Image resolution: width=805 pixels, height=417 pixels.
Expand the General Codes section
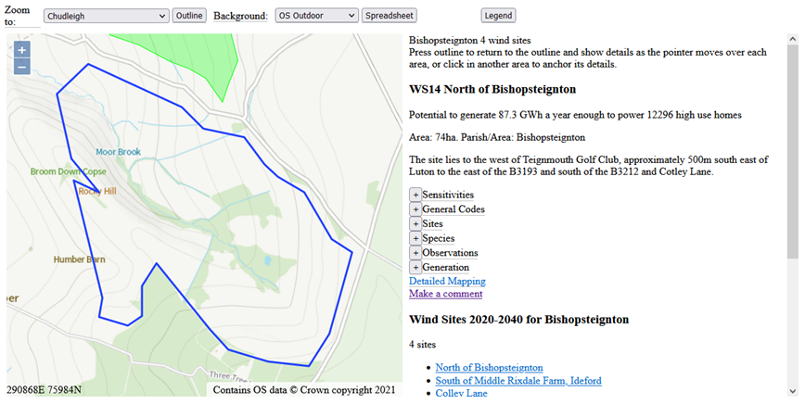click(x=415, y=209)
